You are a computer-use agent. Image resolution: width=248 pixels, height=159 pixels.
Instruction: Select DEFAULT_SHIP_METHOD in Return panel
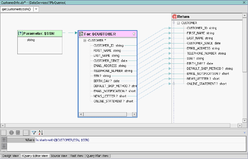pyautogui.click(x=210, y=69)
